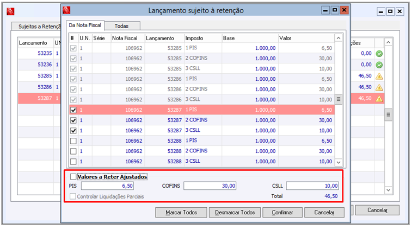Click the Lançamento column header in dialog
The width and height of the screenshot is (418, 230).
[164, 39]
